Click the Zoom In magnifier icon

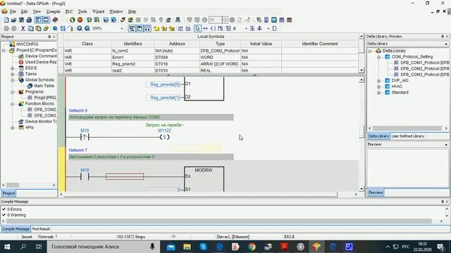(80, 28)
